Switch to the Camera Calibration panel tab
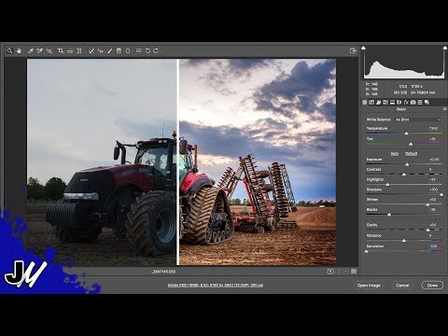The width and height of the screenshot is (448, 336). [x=413, y=102]
